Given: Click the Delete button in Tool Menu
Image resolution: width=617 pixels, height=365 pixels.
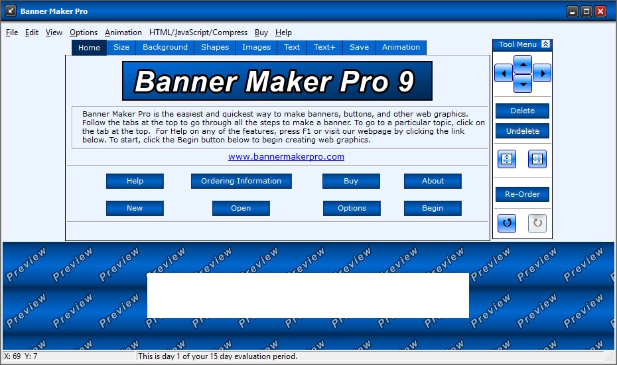Looking at the screenshot, I should [x=522, y=111].
